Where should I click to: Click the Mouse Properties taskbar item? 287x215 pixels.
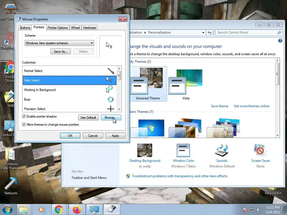[x=112, y=209]
